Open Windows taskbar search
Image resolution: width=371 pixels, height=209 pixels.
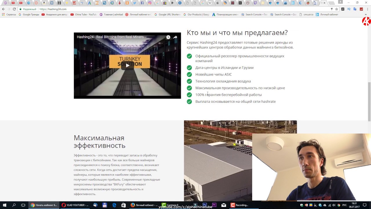[14, 205]
